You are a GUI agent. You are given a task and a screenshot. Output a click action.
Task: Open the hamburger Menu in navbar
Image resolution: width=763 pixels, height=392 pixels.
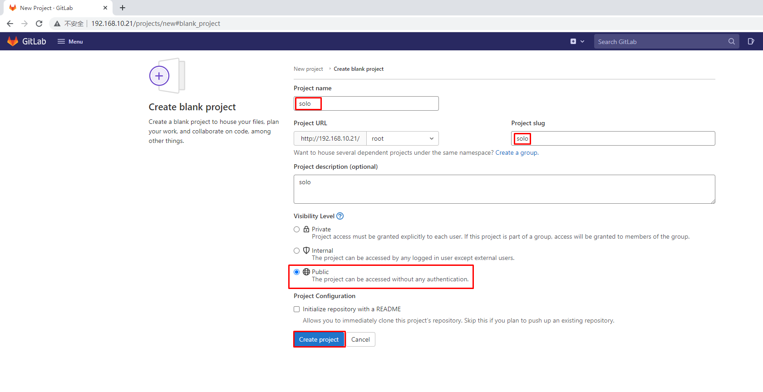point(70,41)
